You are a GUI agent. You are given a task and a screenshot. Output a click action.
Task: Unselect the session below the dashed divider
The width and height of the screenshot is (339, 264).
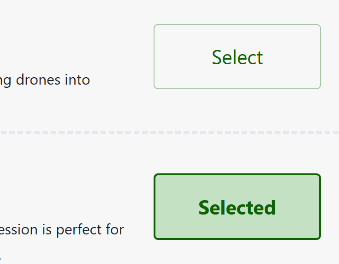coord(237,207)
